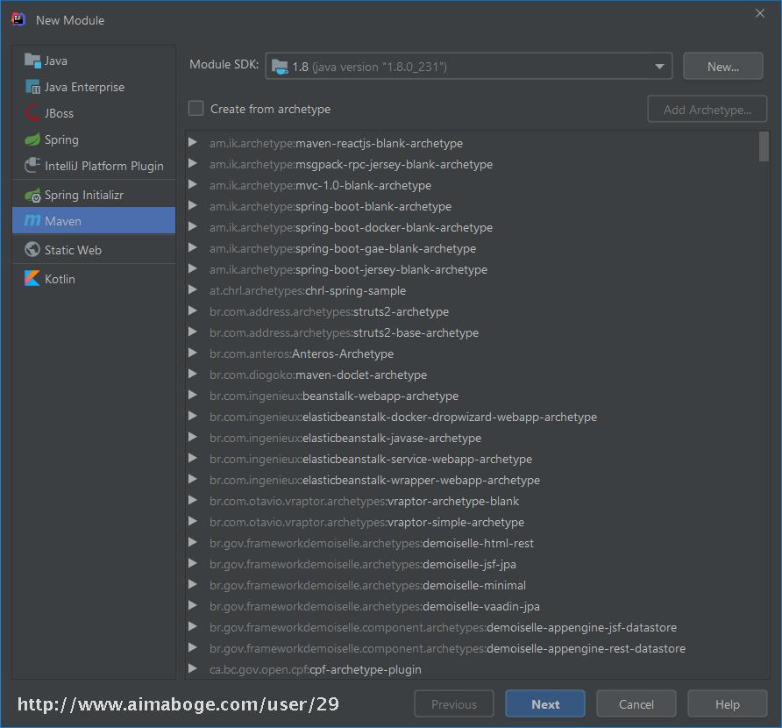Click the Next button

[x=544, y=704]
